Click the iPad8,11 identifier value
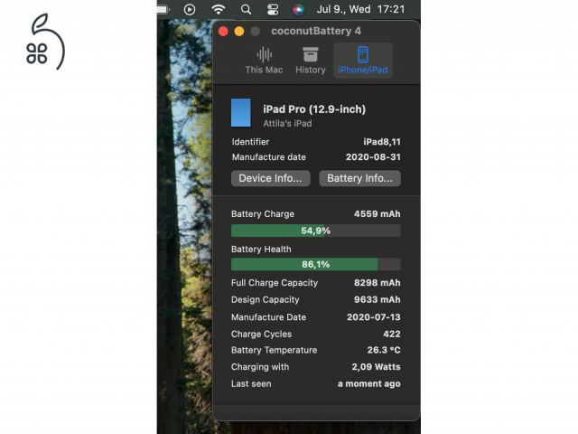 coord(382,142)
